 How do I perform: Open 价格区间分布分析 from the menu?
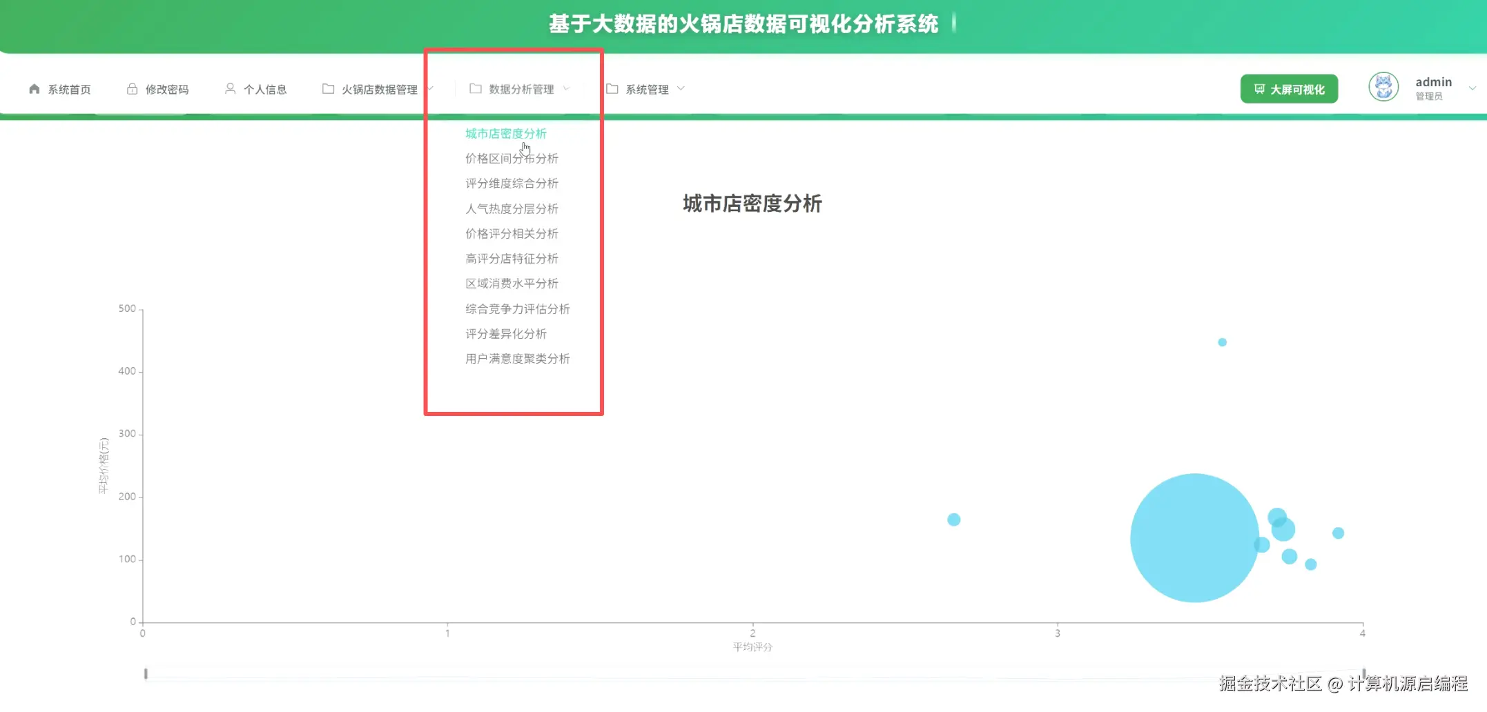[512, 158]
